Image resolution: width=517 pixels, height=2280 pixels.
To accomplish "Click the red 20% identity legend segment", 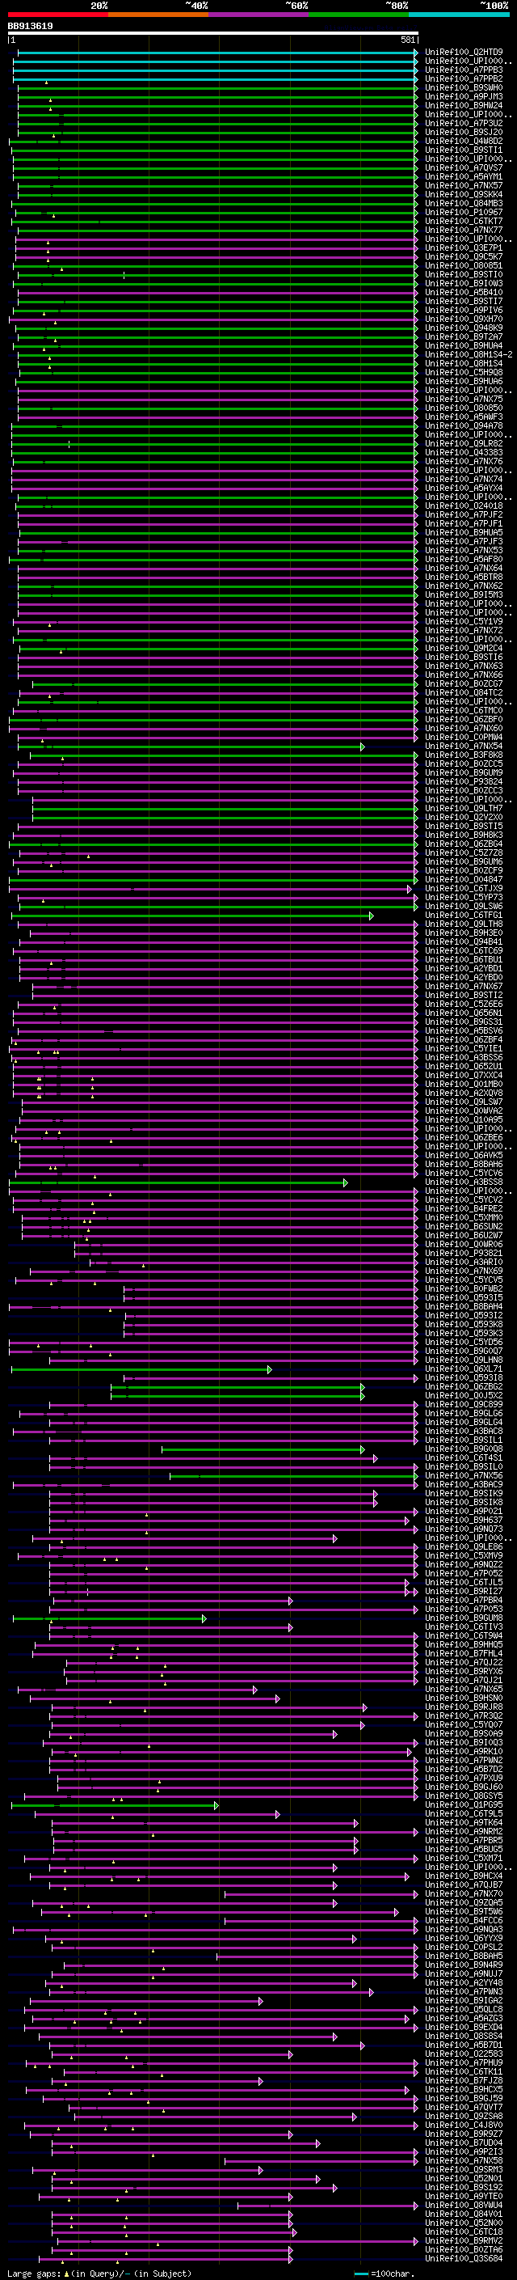I will click(58, 15).
